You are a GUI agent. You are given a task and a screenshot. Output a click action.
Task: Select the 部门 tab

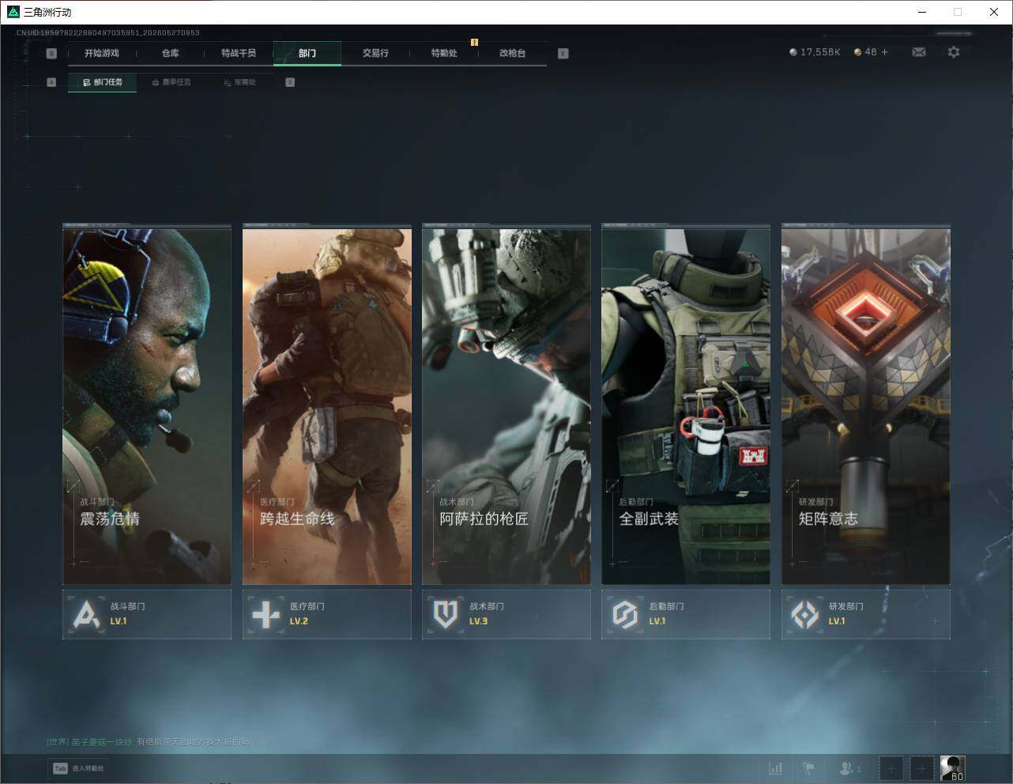tap(307, 53)
